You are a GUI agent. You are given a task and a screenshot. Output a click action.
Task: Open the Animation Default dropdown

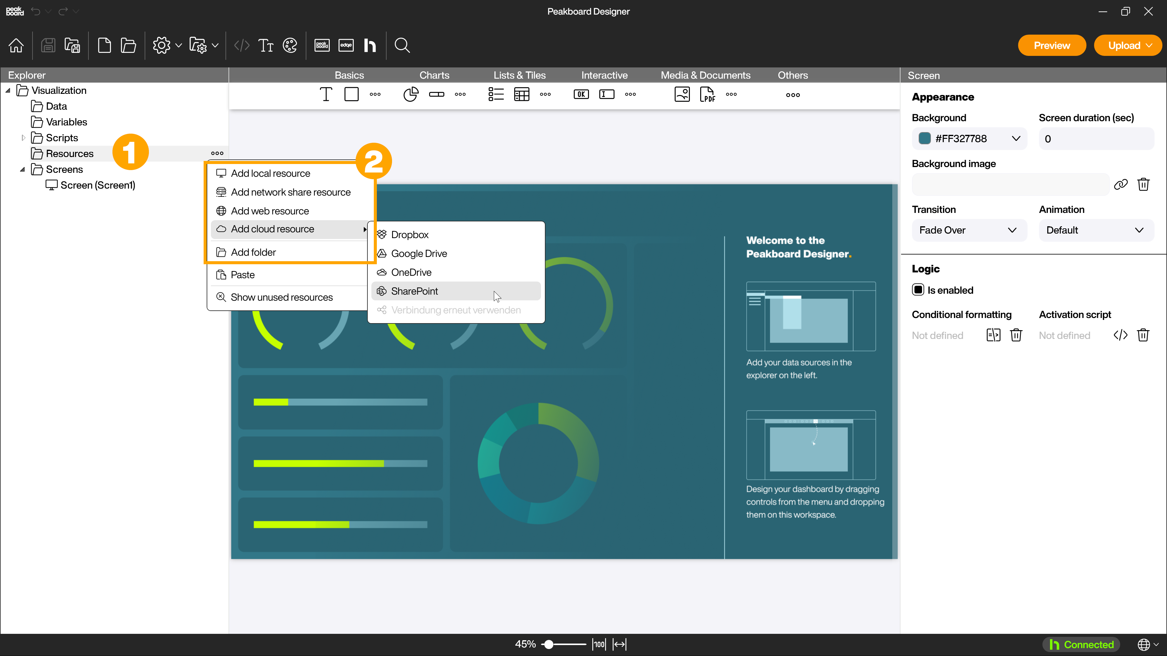pos(1096,230)
